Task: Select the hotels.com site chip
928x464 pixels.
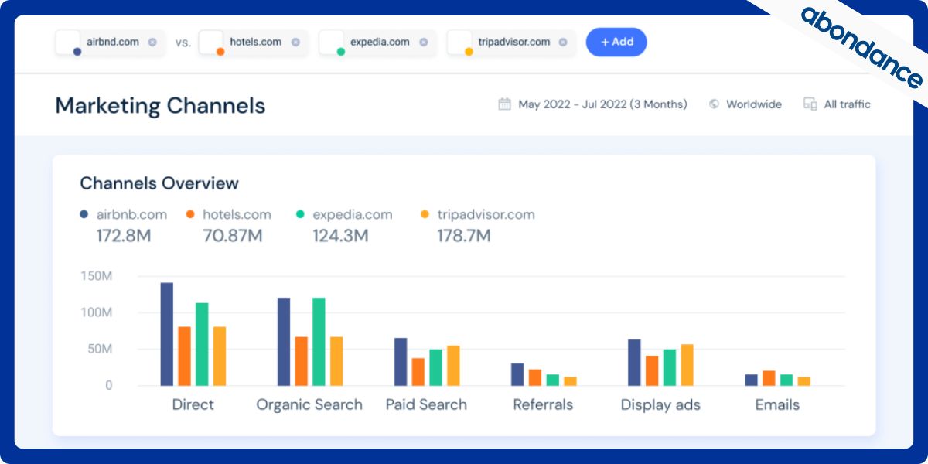Action: click(x=253, y=43)
